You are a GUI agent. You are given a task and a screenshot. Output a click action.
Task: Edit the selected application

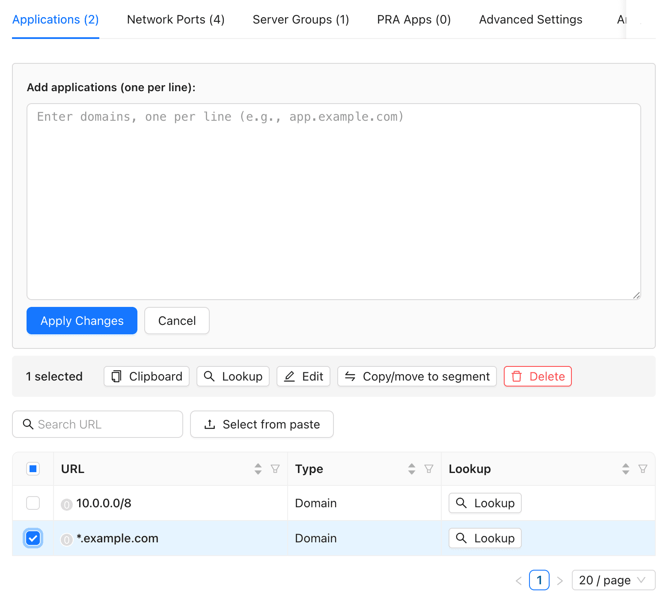tap(303, 376)
